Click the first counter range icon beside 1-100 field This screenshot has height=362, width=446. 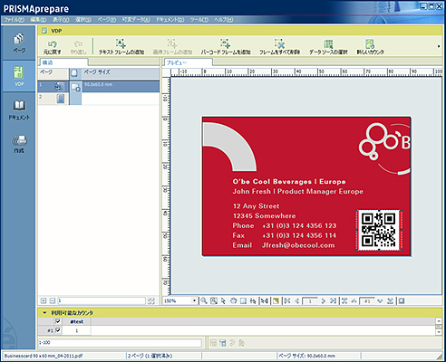tap(213, 343)
